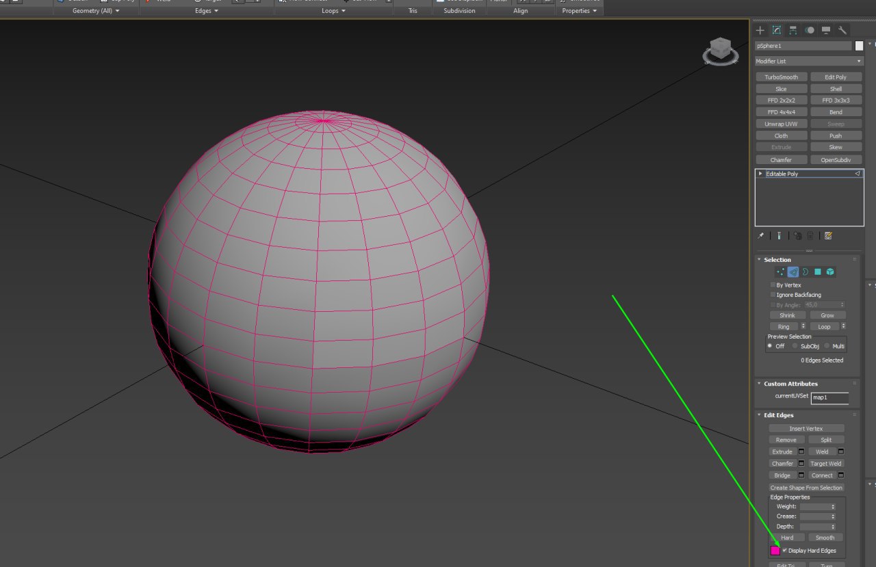
Task: Switch to the Modify panel tab
Action: coord(777,30)
